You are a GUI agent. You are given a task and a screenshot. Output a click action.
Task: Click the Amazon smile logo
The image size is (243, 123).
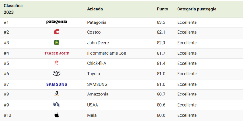(57, 94)
